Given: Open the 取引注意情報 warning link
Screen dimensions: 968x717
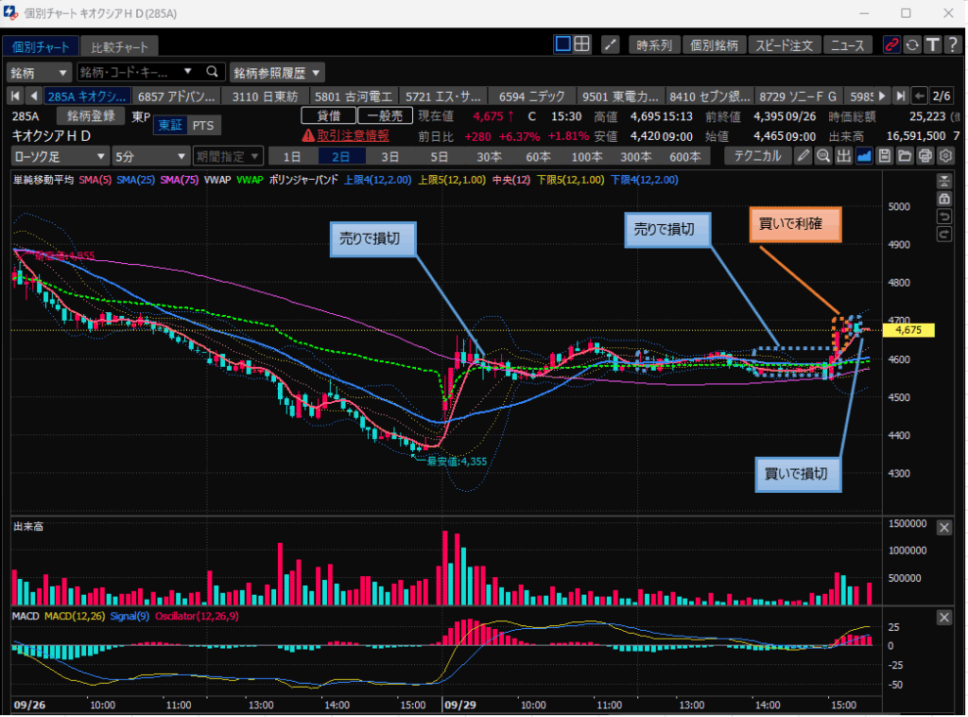Looking at the screenshot, I should (x=344, y=135).
